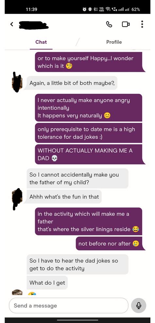Switch to the Profile tab
The height and width of the screenshot is (323, 155).
pyautogui.click(x=114, y=42)
